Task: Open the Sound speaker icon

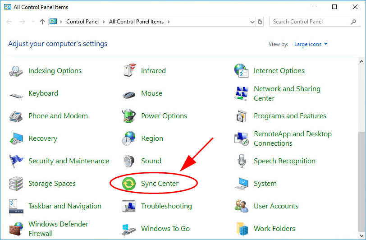Action: click(128, 161)
